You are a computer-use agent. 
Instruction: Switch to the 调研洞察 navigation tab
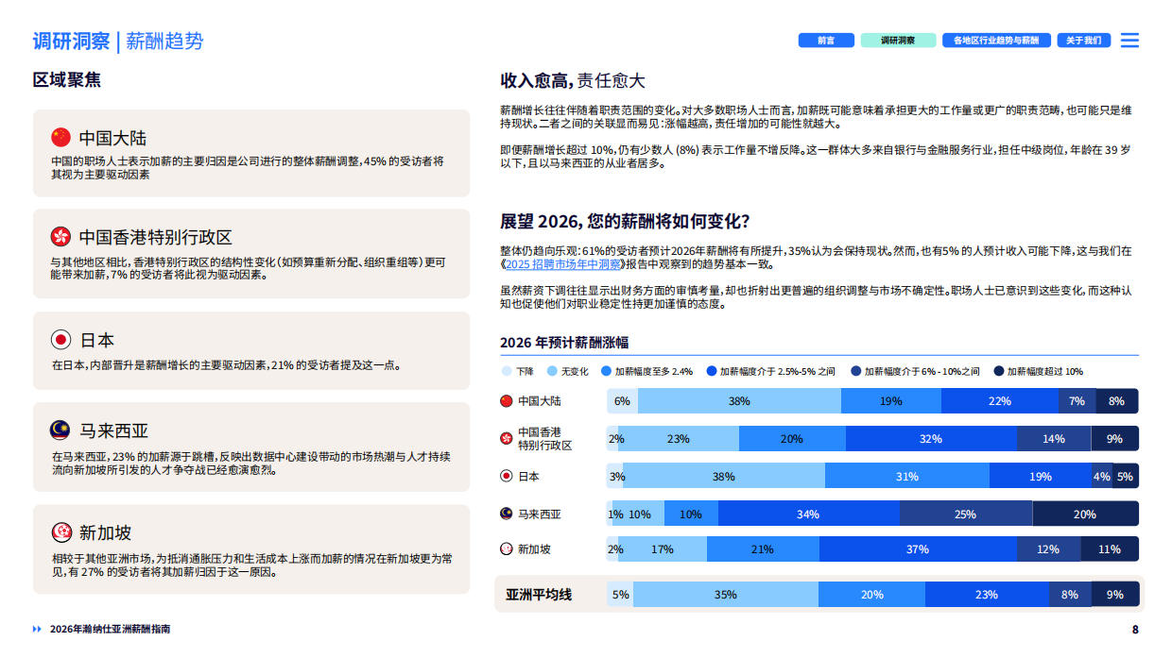point(897,41)
